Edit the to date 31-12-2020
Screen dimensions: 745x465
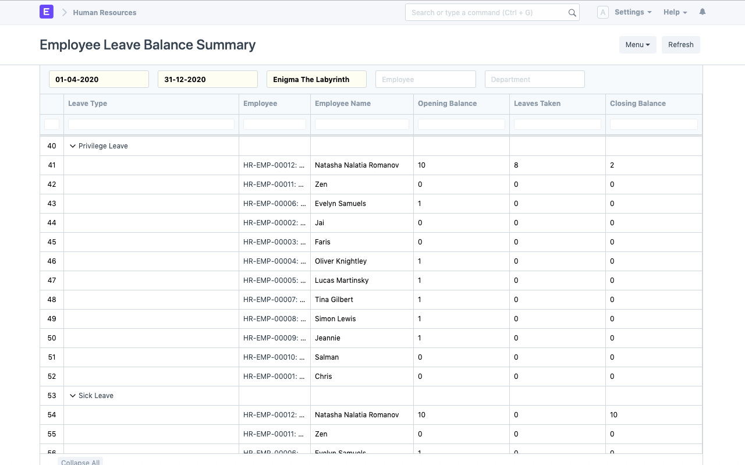click(208, 79)
